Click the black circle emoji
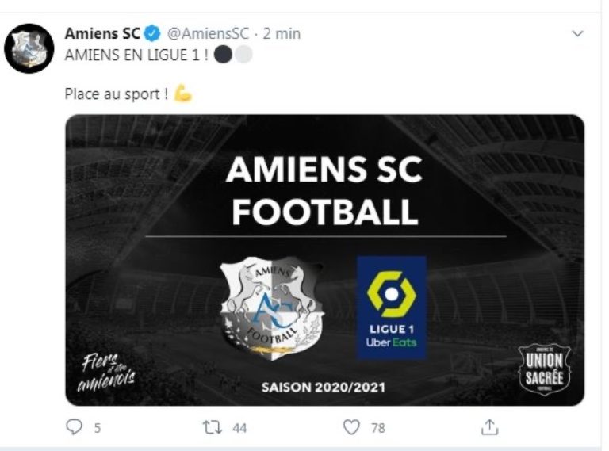 coord(223,55)
